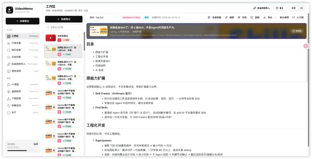Expand the 导出 export chevron menu
312x159 pixels.
click(x=275, y=18)
